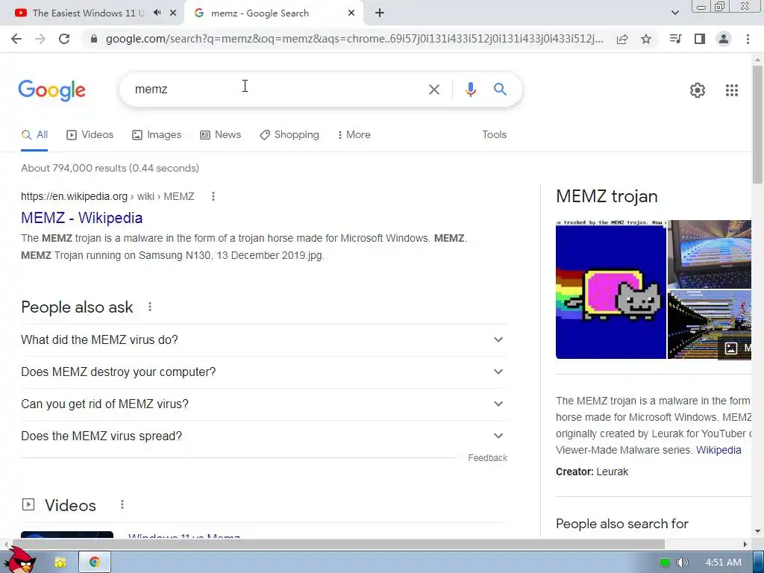Open the laptop MEMZ photo thumbnail
This screenshot has height=573, width=764.
coord(710,254)
